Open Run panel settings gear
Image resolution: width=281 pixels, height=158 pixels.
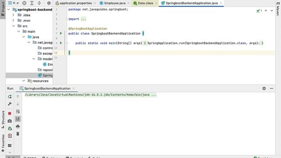[x=264, y=89]
